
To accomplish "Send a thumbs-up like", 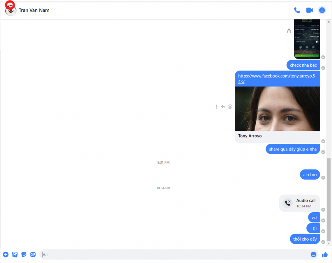I will point(325,255).
